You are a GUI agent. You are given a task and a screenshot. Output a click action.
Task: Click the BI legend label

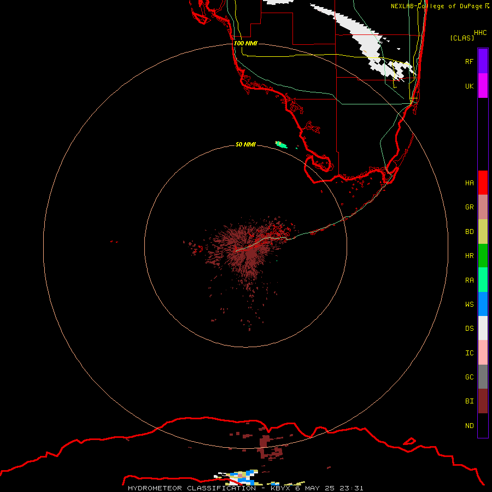tap(469, 401)
